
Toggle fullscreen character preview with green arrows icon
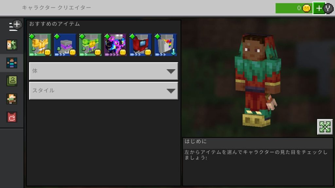click(x=325, y=127)
